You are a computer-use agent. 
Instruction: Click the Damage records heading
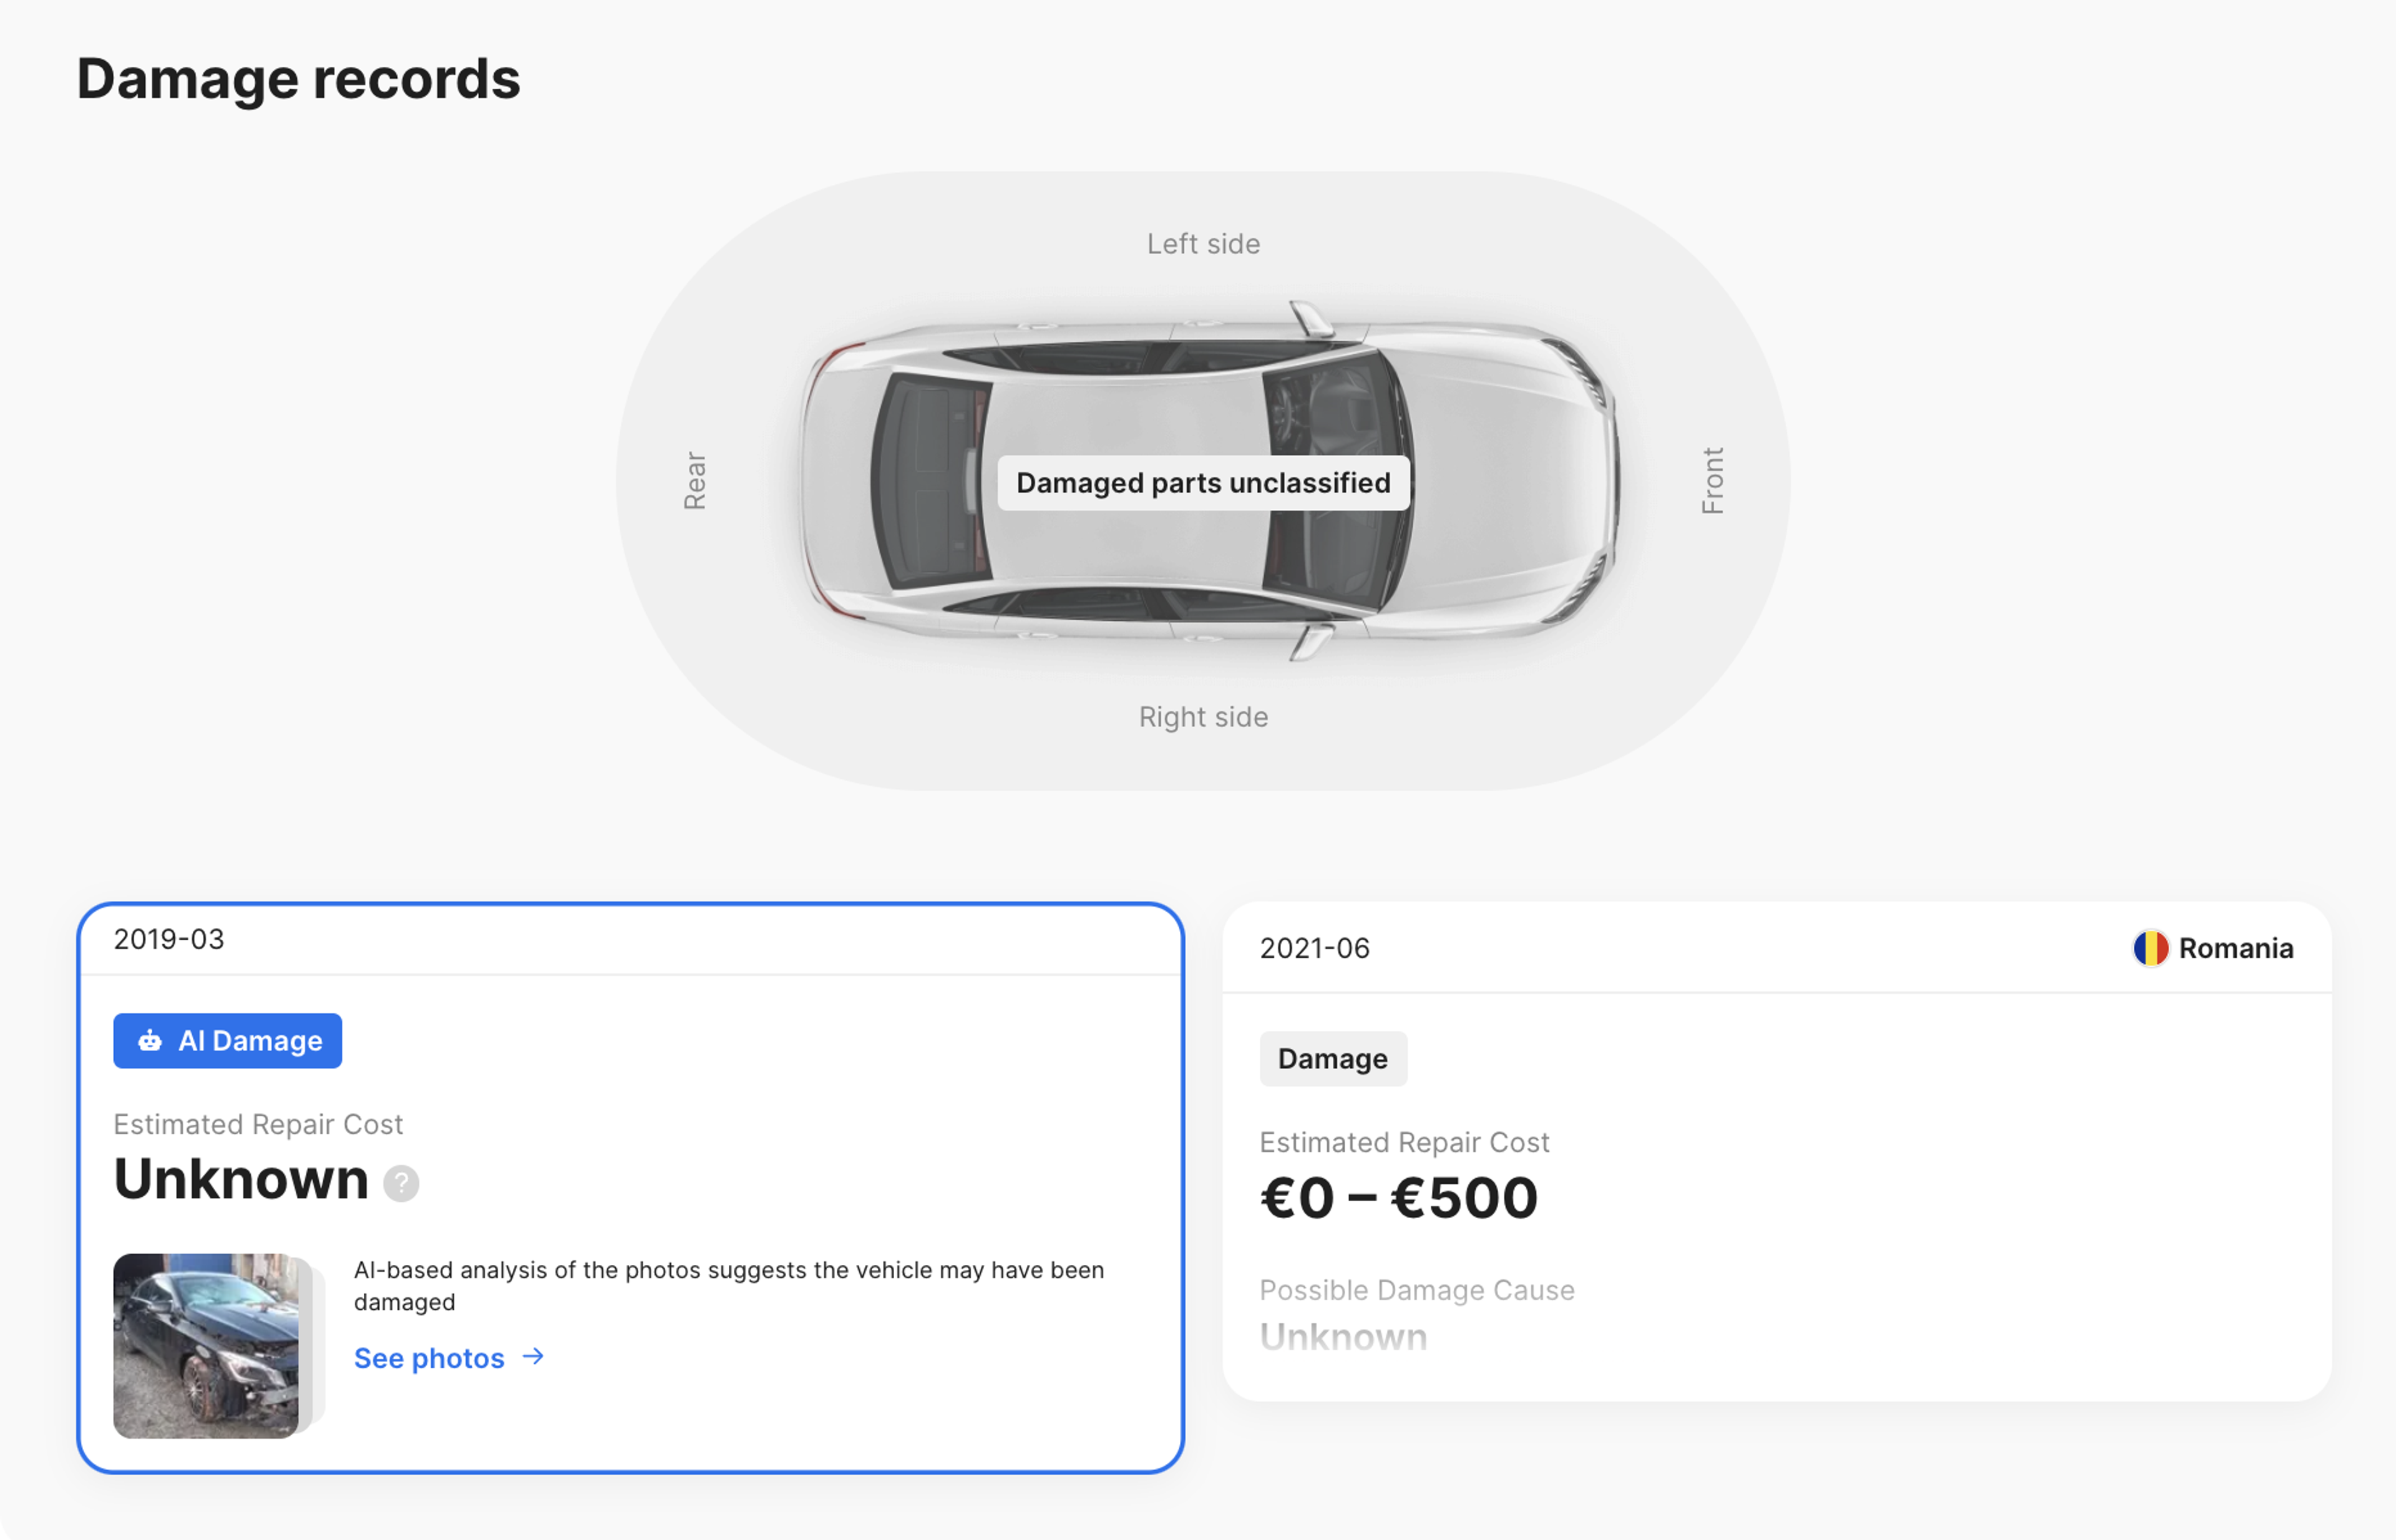point(299,79)
